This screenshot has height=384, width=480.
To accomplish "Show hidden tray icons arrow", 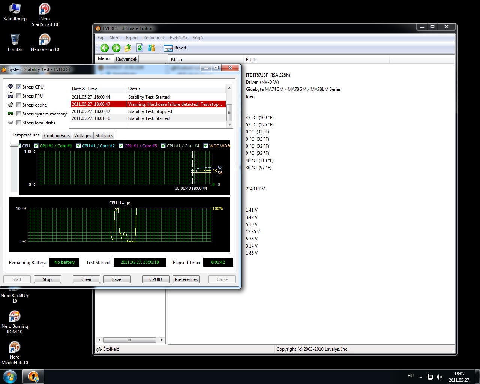I will [421, 377].
